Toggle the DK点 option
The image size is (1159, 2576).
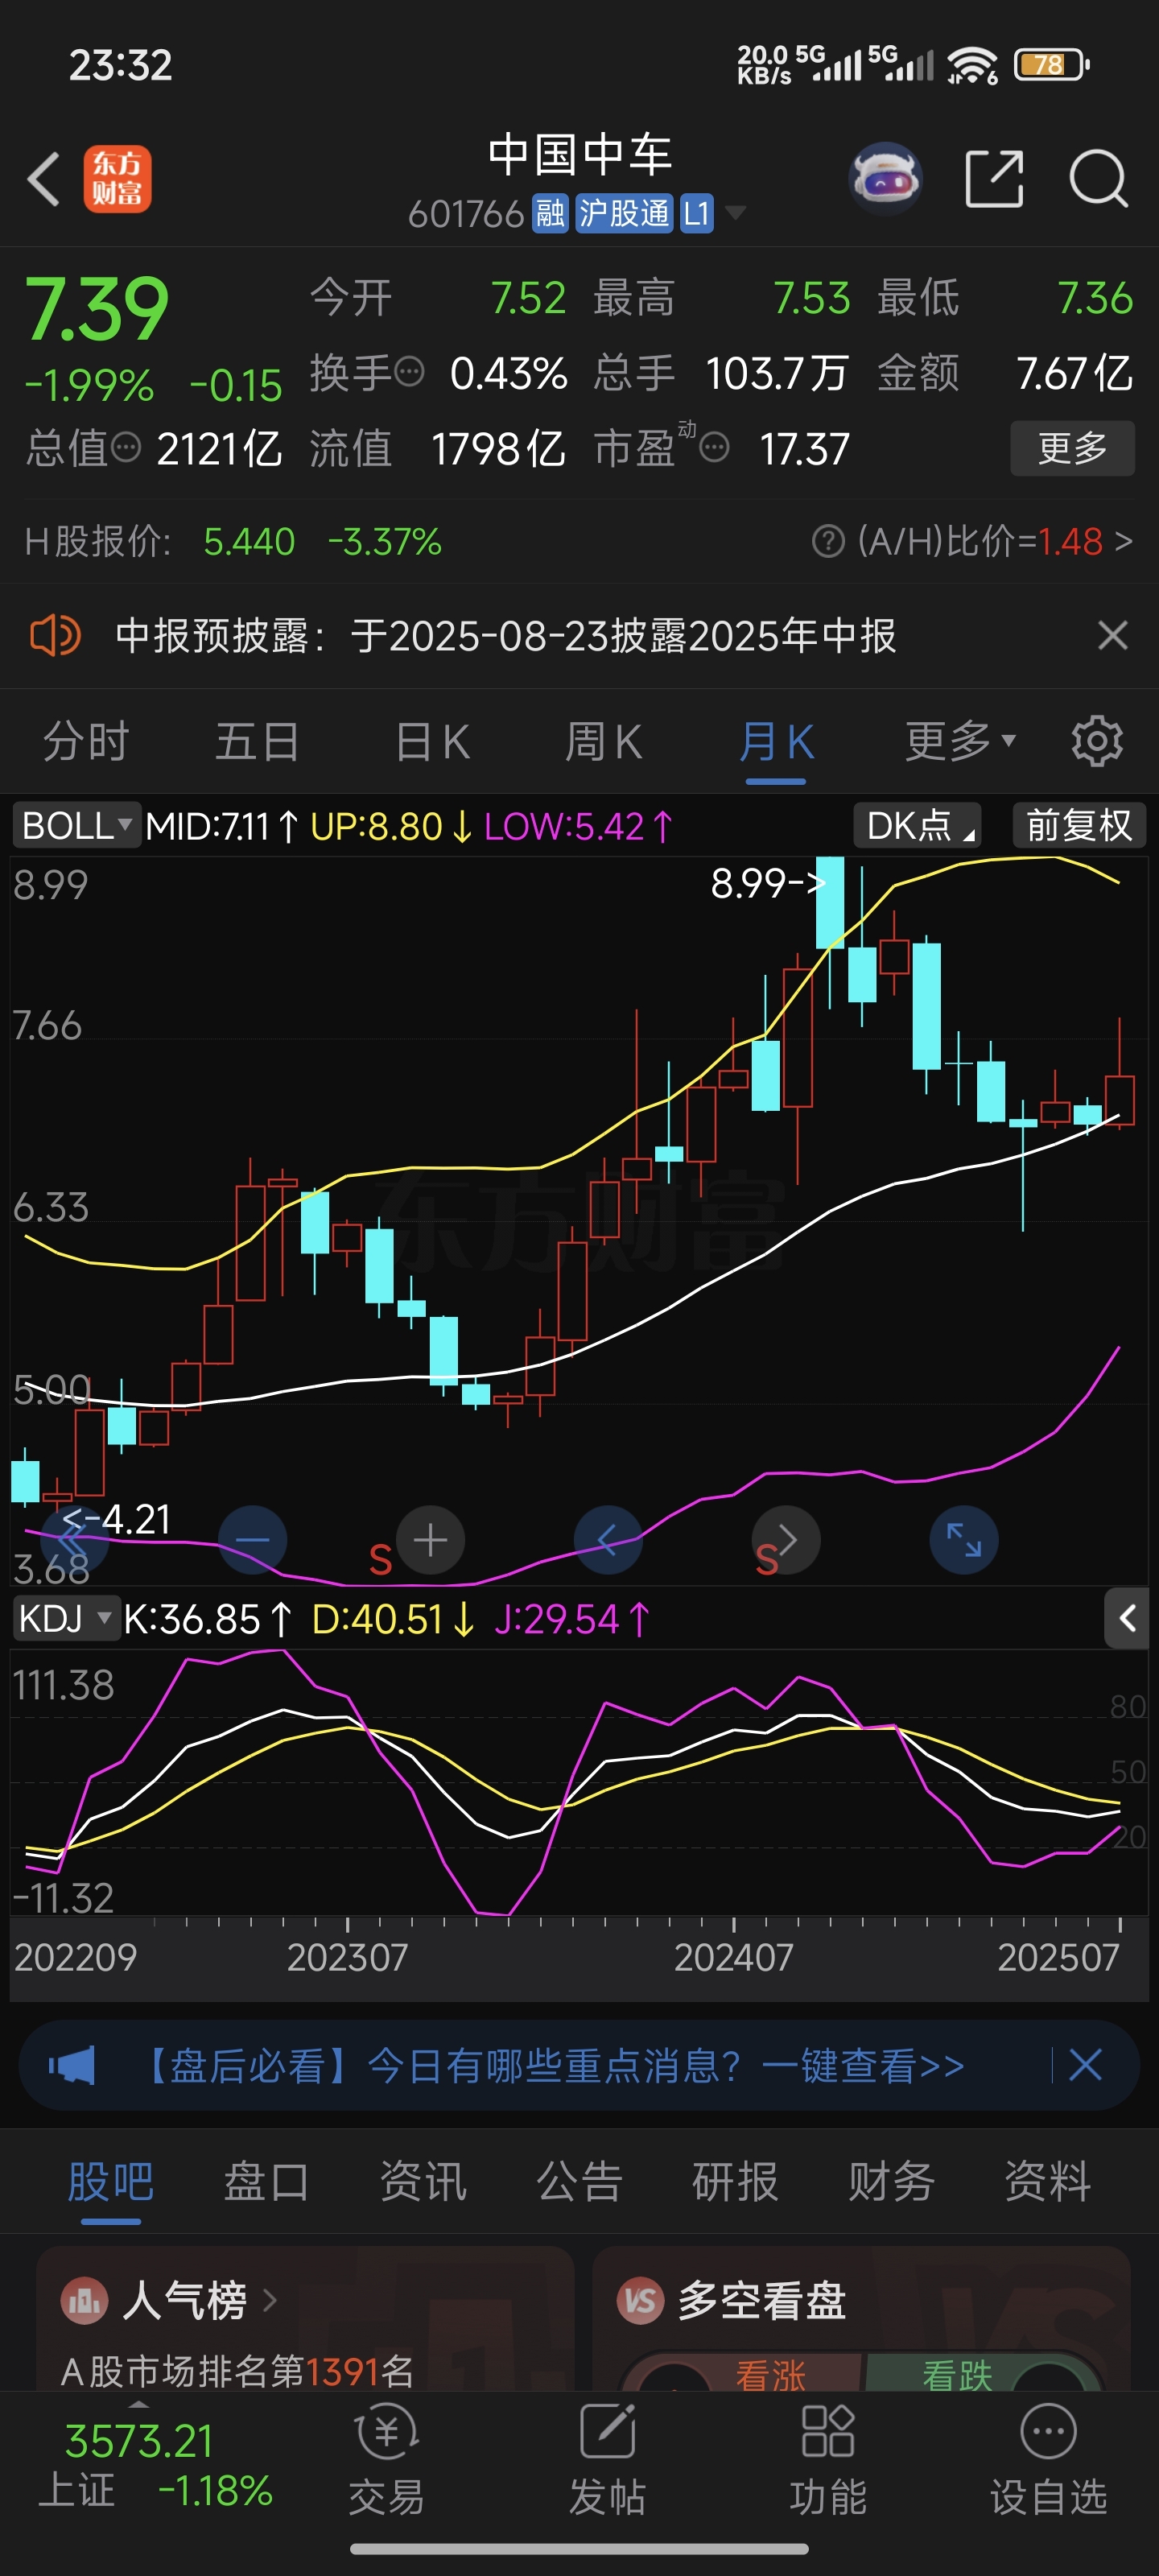click(917, 826)
